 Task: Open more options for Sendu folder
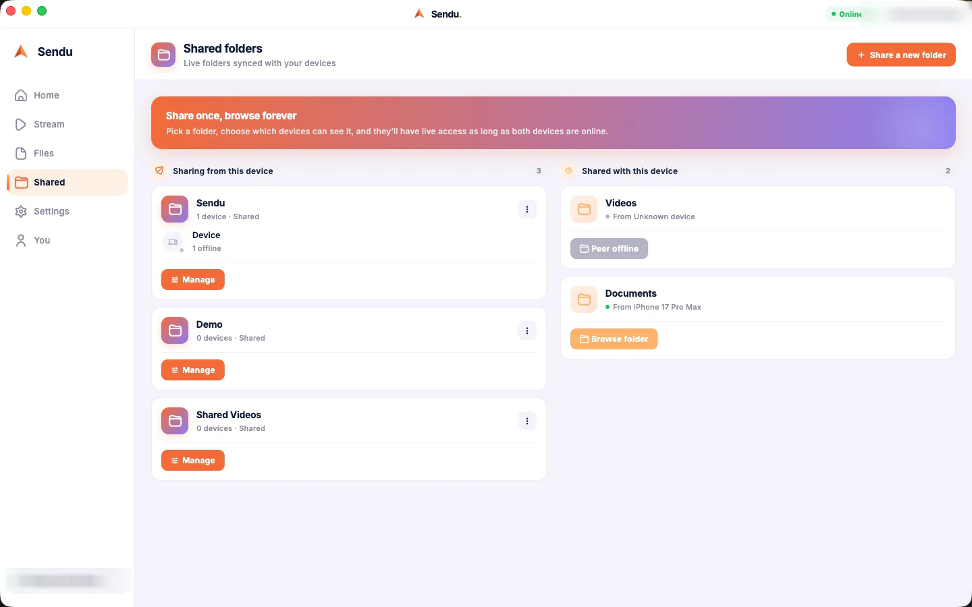click(527, 209)
